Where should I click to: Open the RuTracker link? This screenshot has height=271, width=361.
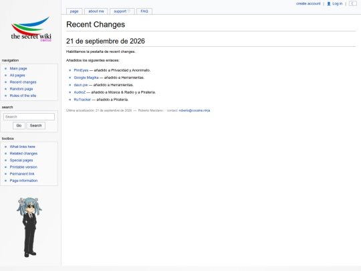tap(82, 100)
